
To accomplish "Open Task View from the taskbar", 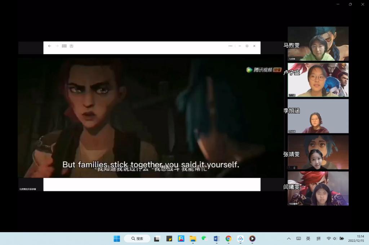I will pos(157,239).
